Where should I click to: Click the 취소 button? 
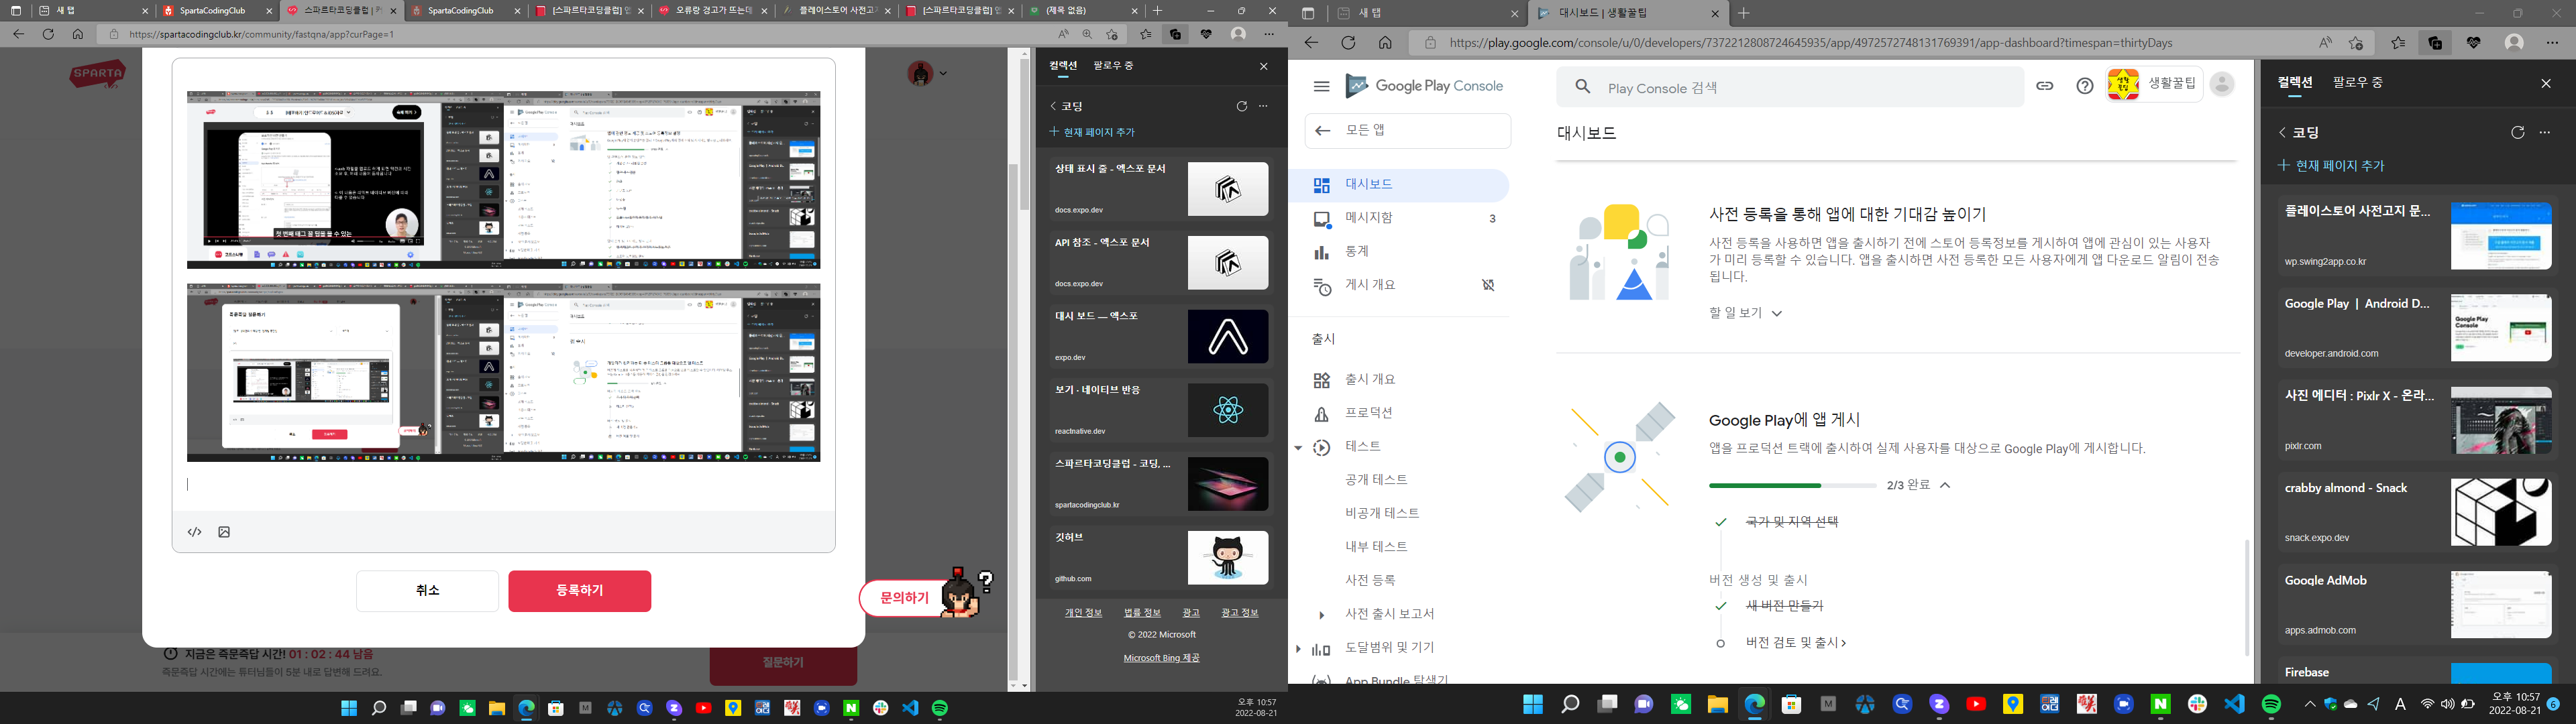click(427, 591)
